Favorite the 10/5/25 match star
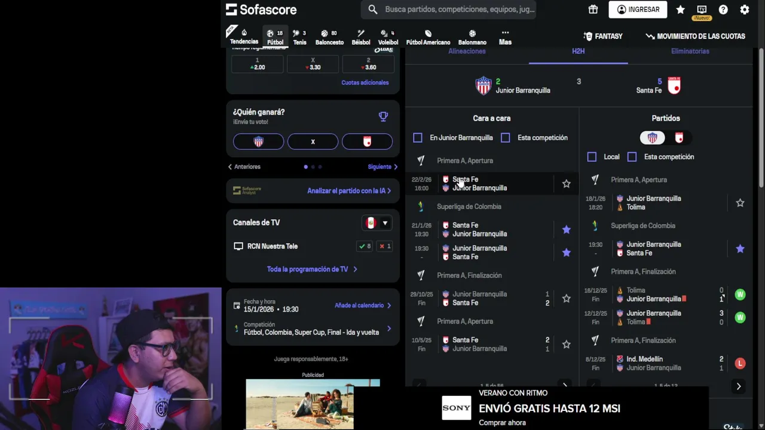The height and width of the screenshot is (430, 765). click(x=566, y=345)
